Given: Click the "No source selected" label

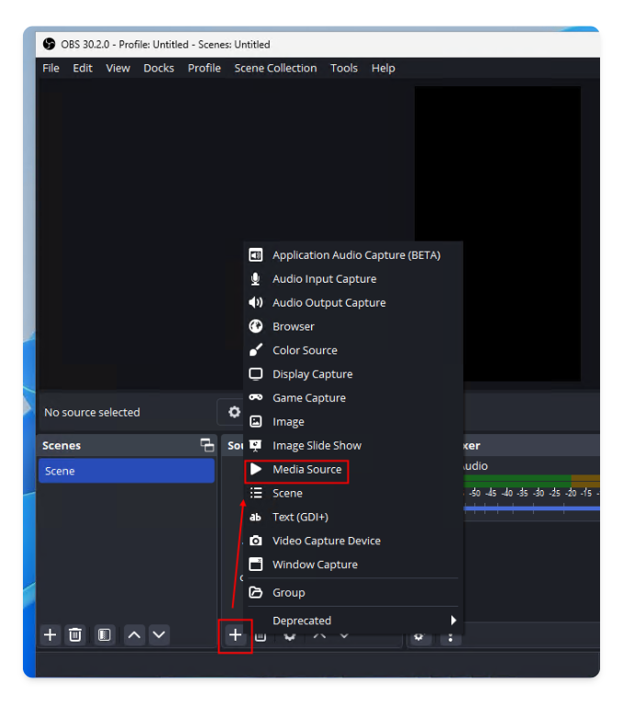Looking at the screenshot, I should (92, 412).
